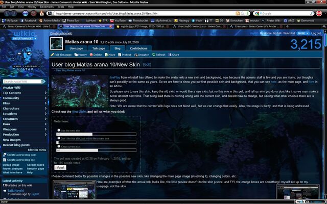Click the History icon in page toolbar
Screen dimensions: 327x204
[x=76, y=55]
